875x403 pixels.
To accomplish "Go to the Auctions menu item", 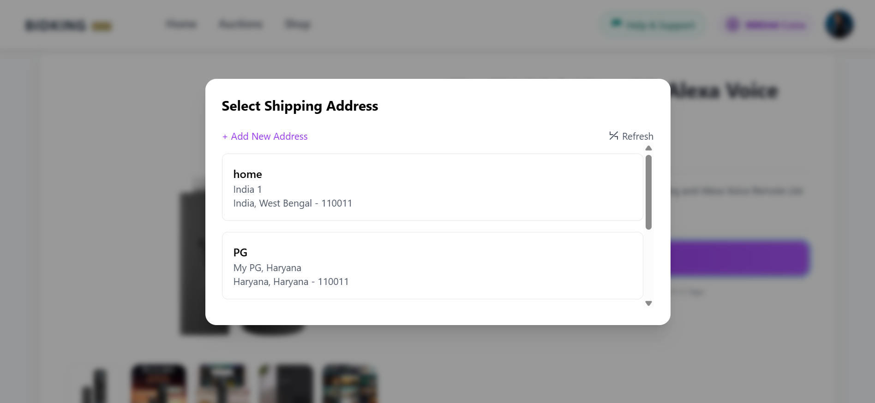I will (x=240, y=24).
